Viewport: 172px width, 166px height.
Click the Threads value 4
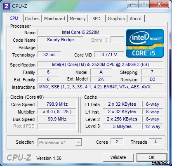point(156,142)
